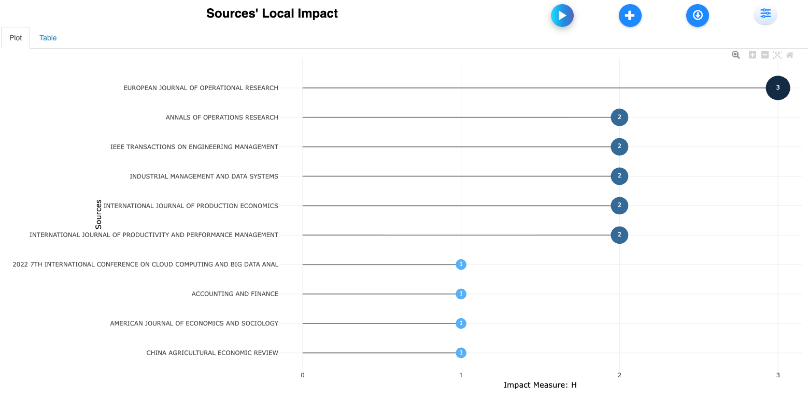Open the options sliders button

(765, 14)
